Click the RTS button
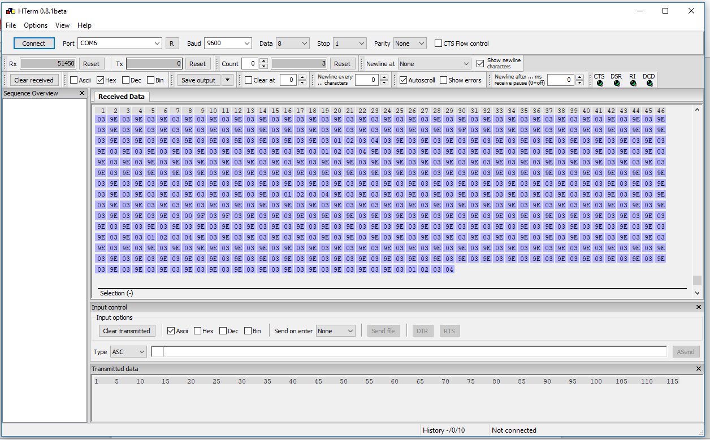Viewport: 710px width, 440px height. tap(449, 331)
